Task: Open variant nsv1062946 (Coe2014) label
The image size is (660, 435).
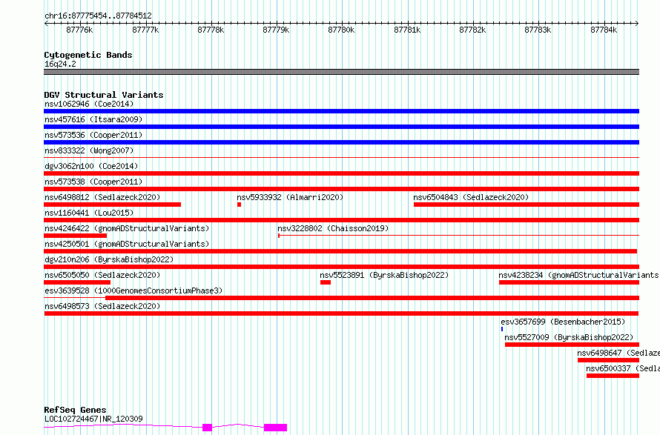Action: (89, 104)
